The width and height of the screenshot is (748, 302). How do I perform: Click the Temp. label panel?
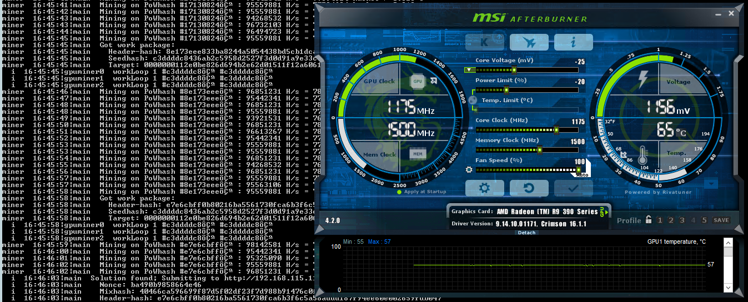point(676,153)
